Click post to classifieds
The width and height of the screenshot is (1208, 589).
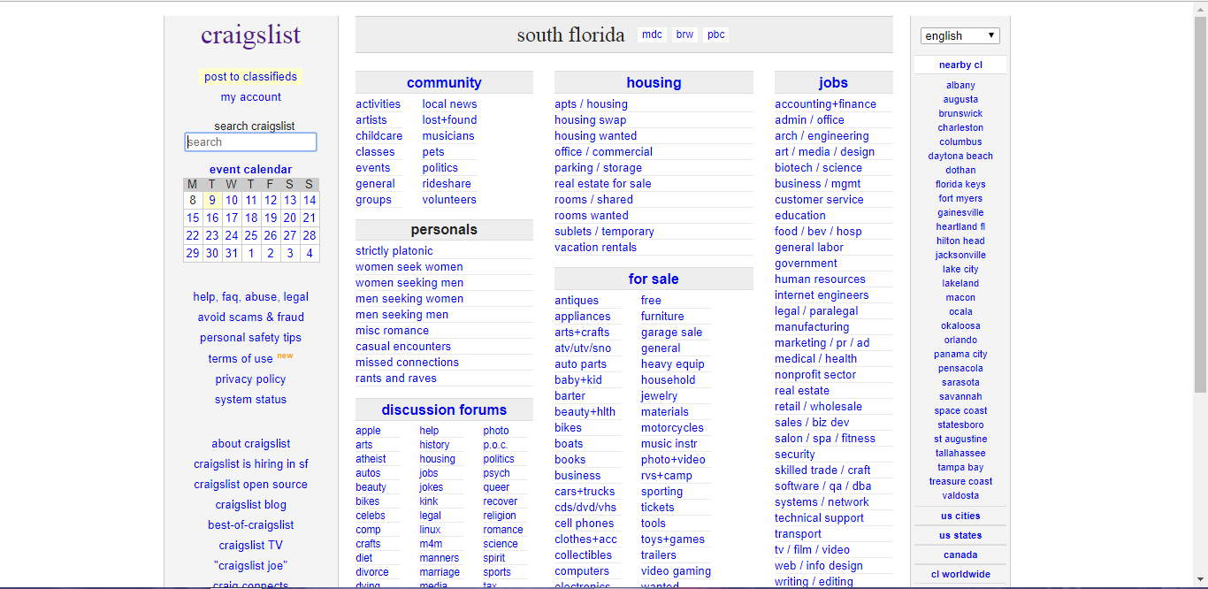coord(250,77)
